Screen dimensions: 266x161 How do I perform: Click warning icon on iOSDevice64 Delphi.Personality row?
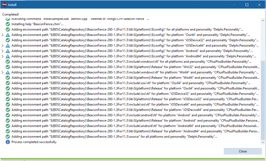click(x=8, y=46)
